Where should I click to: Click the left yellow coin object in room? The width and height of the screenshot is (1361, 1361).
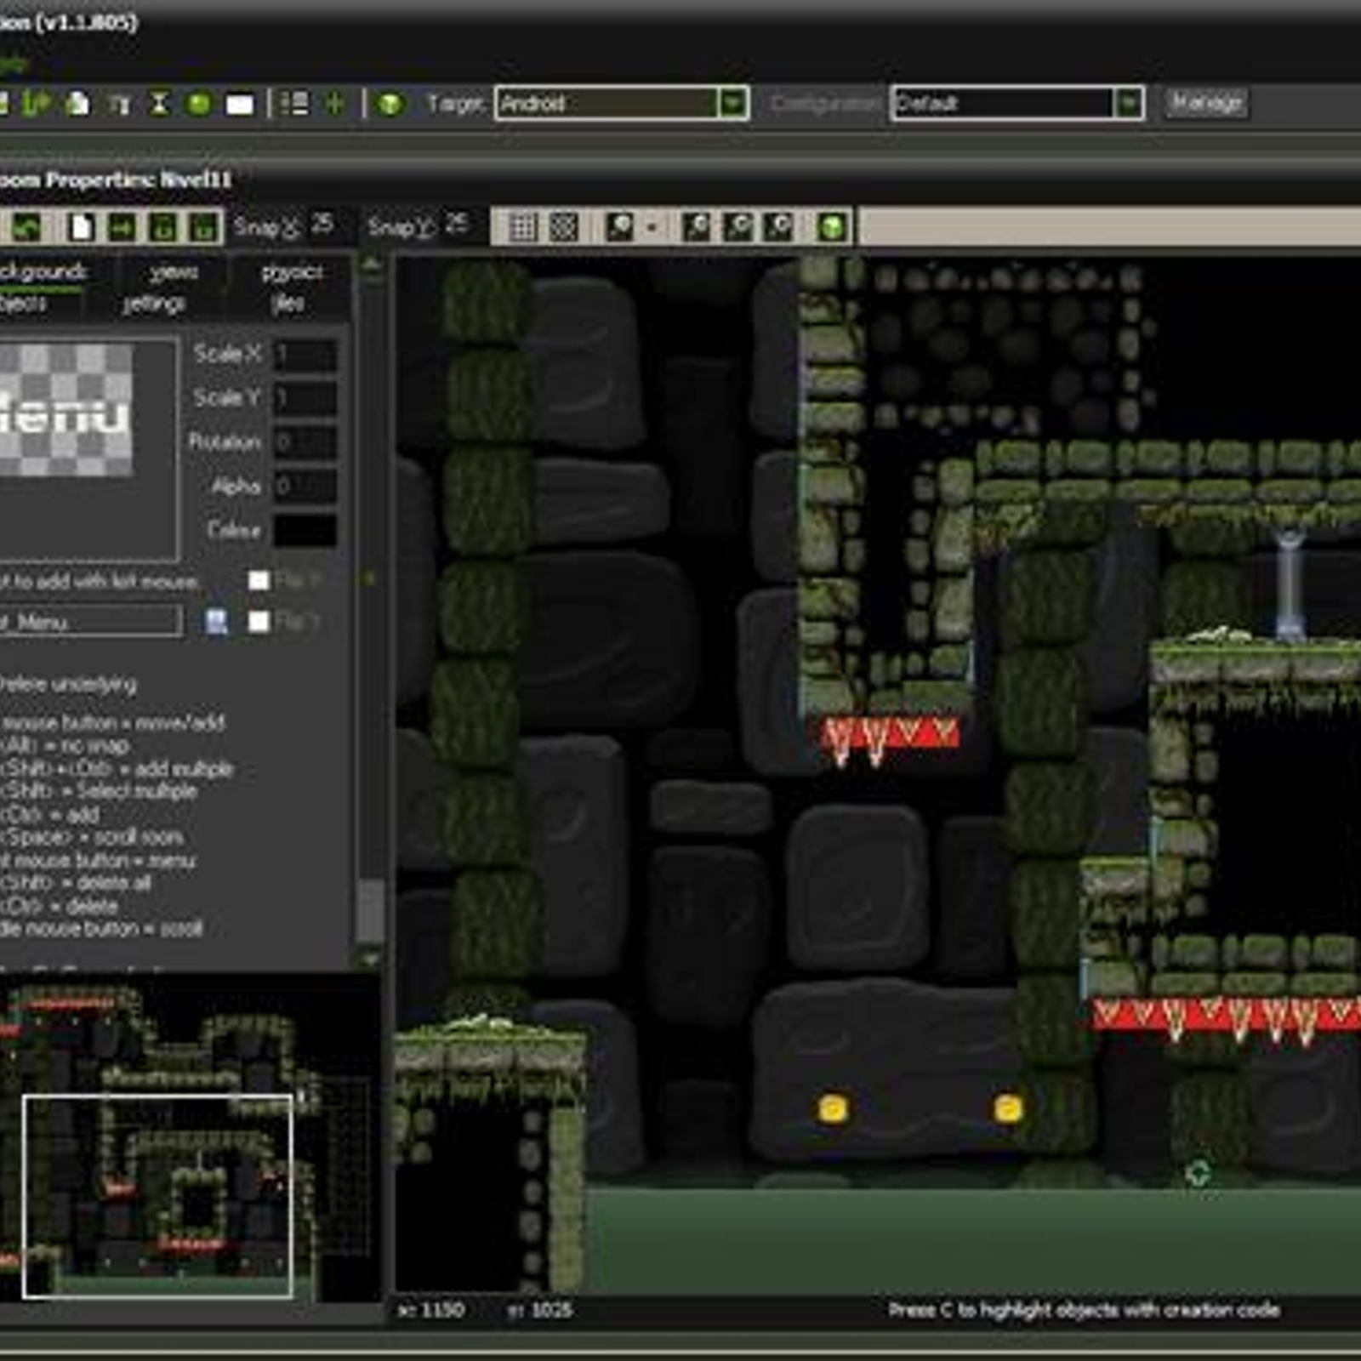832,1108
